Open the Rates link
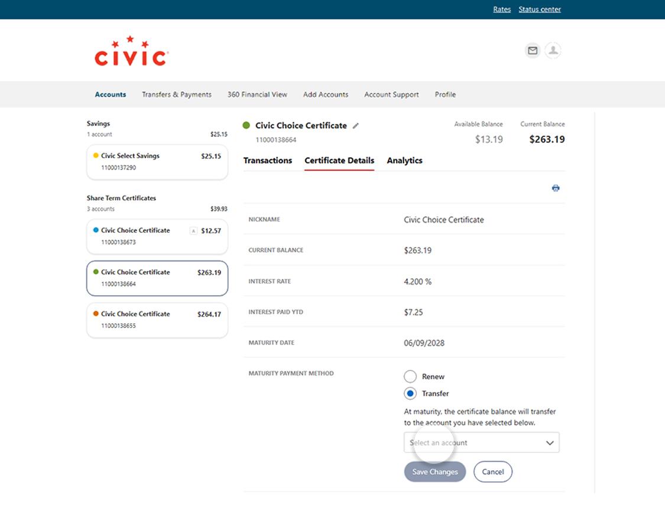The width and height of the screenshot is (665, 517). tap(501, 9)
